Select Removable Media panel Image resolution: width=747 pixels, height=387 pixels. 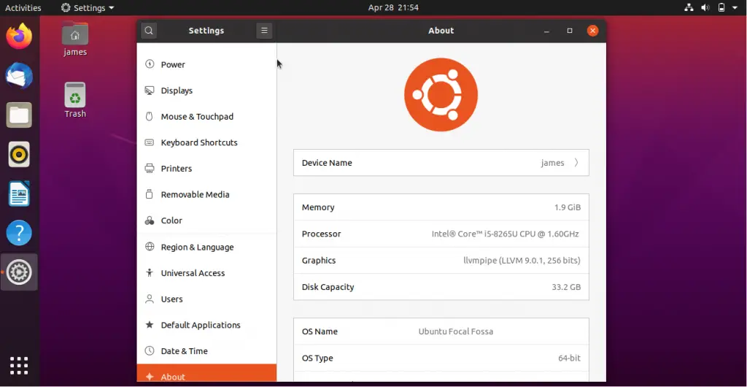pyautogui.click(x=206, y=194)
